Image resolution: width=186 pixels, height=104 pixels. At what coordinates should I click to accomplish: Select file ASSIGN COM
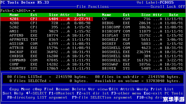coord(50,44)
